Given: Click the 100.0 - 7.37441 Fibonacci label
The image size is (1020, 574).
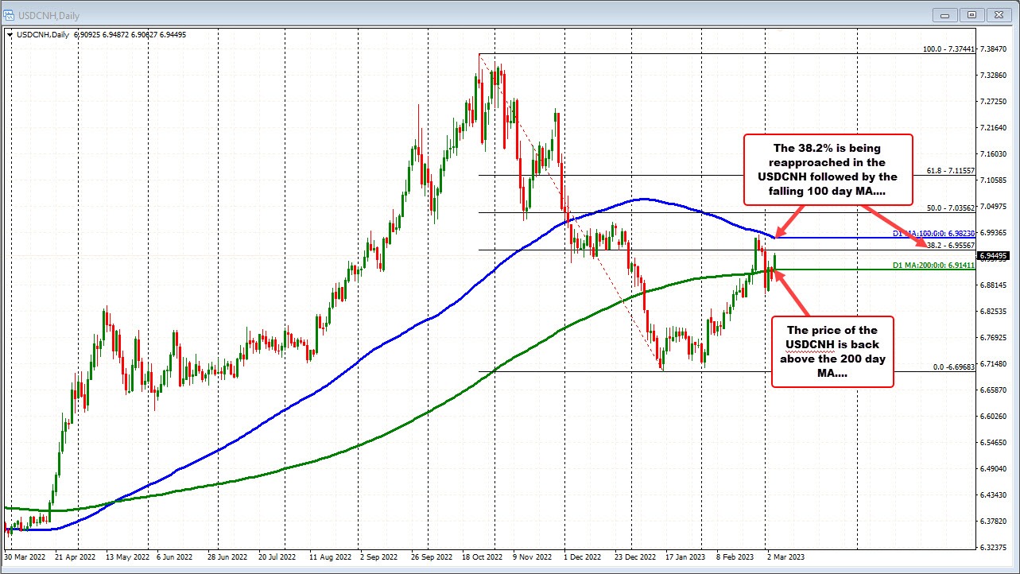Looking at the screenshot, I should pos(948,48).
